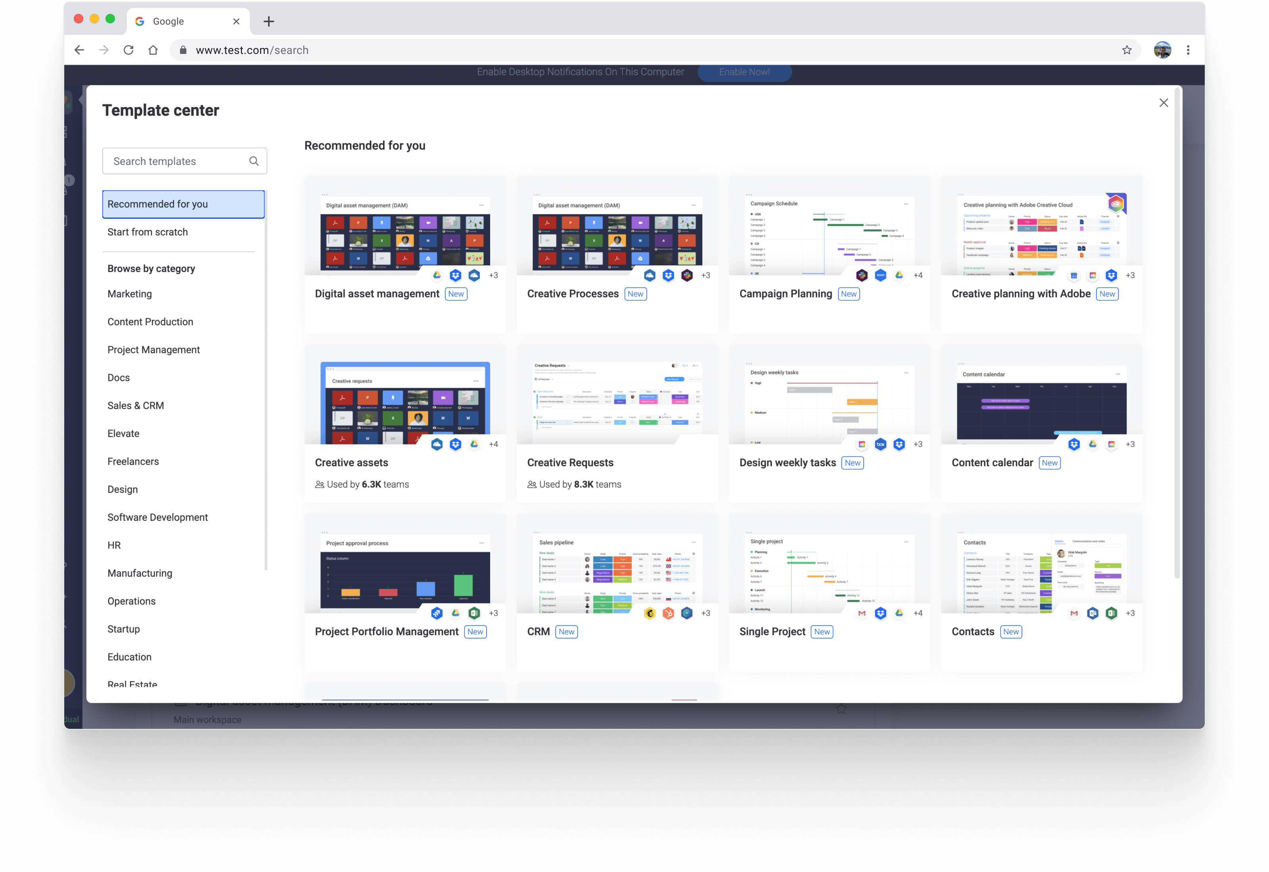Focus the Search templates input field

pos(184,161)
